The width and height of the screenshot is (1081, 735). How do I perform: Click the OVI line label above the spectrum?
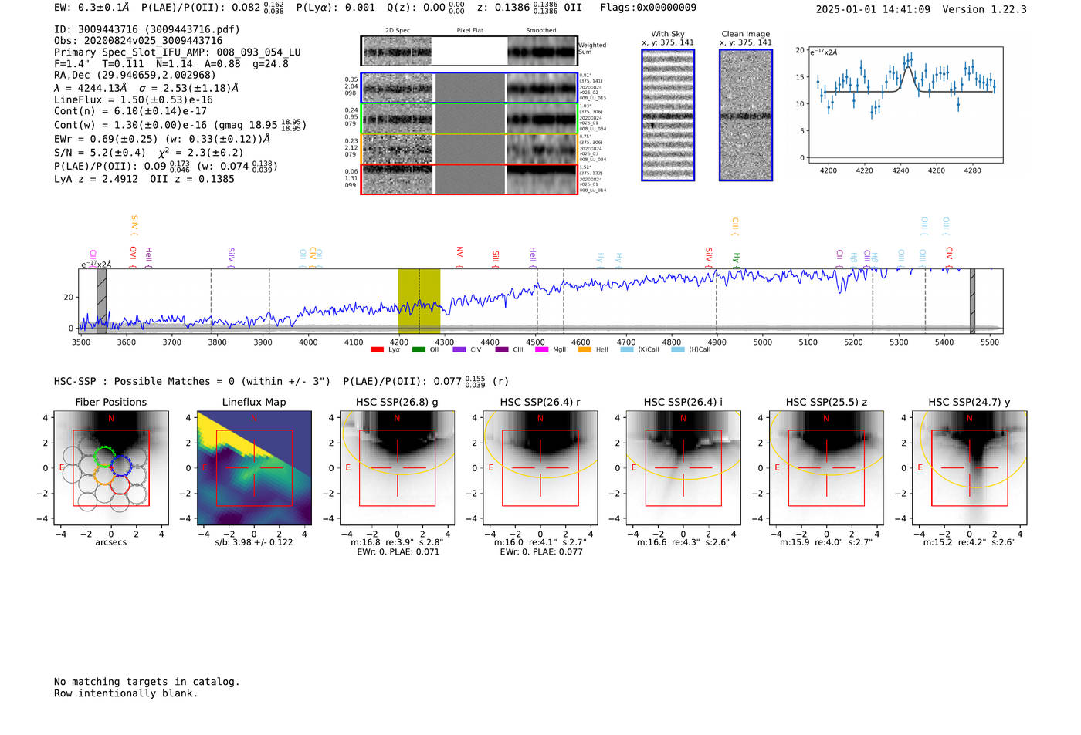133,257
